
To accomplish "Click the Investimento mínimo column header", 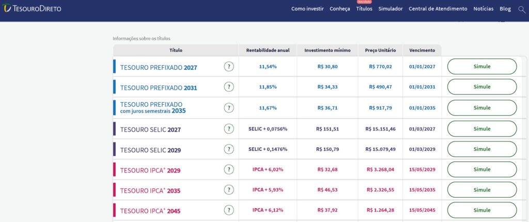I will coord(327,50).
